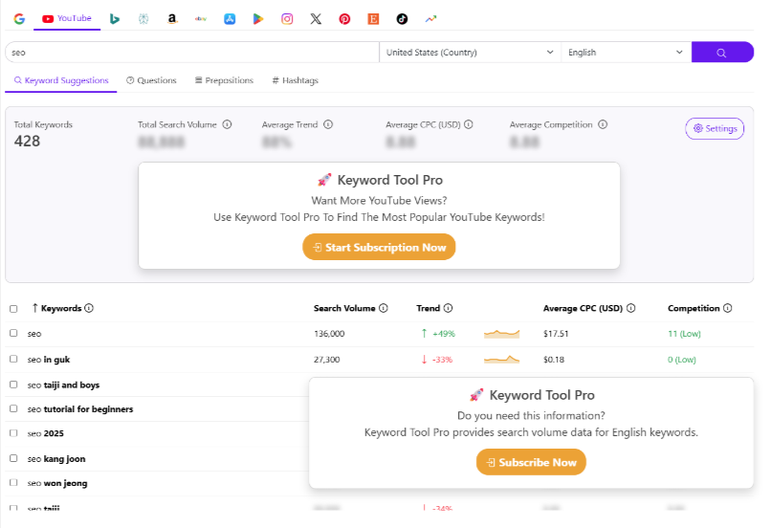The width and height of the screenshot is (770, 528).
Task: Click the Subscribe Now button
Action: (x=531, y=462)
